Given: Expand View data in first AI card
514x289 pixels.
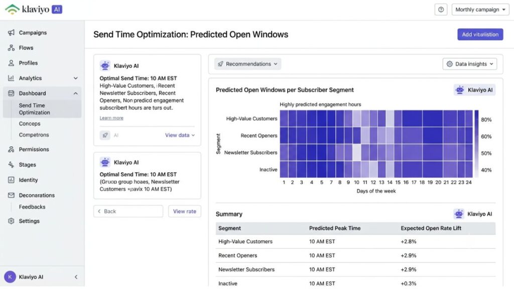Looking at the screenshot, I should [x=180, y=135].
